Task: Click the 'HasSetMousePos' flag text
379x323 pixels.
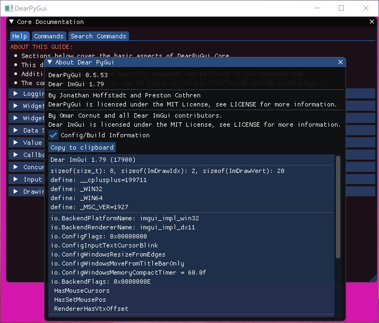Action: click(x=80, y=300)
